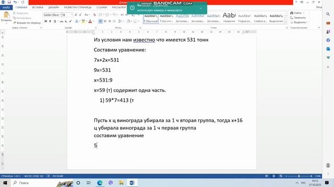Click the Вставить (Paste) clipboard icon
Image resolution: width=334 pixels, height=187 pixels.
6,15
